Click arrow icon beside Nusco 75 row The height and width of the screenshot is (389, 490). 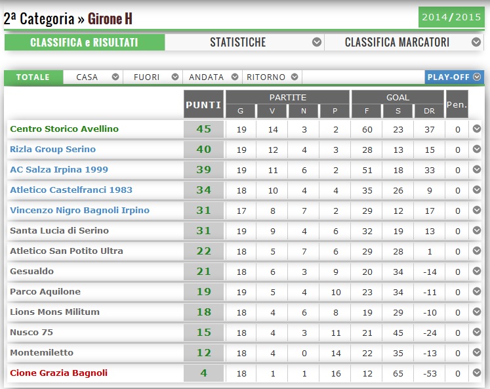477,332
